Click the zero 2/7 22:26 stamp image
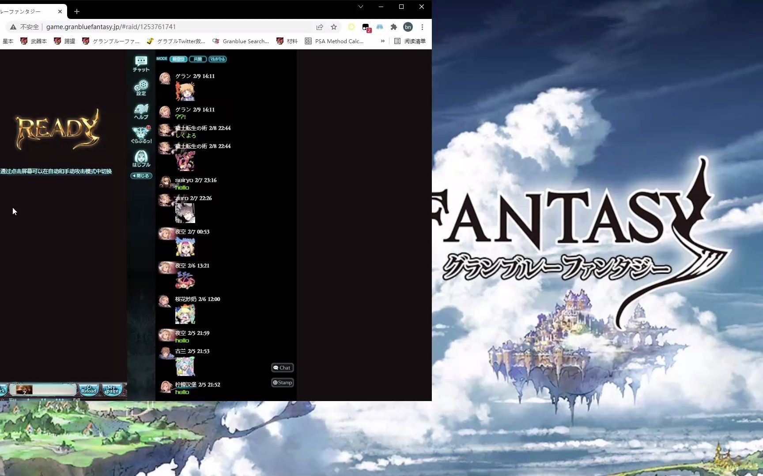The width and height of the screenshot is (763, 476). (185, 213)
